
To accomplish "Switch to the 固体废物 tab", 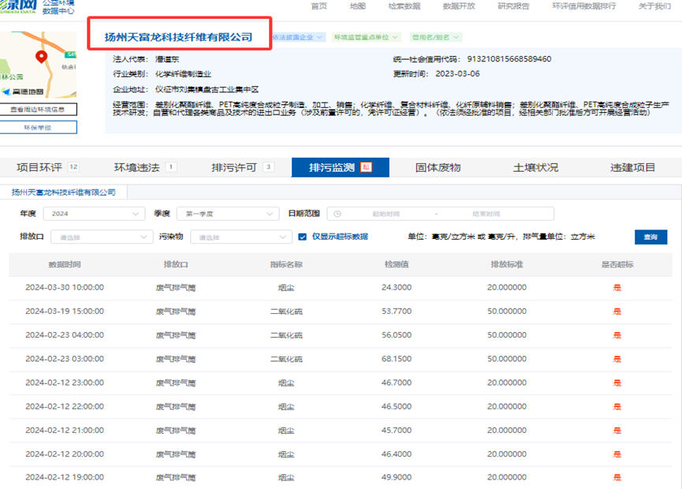I will (438, 167).
